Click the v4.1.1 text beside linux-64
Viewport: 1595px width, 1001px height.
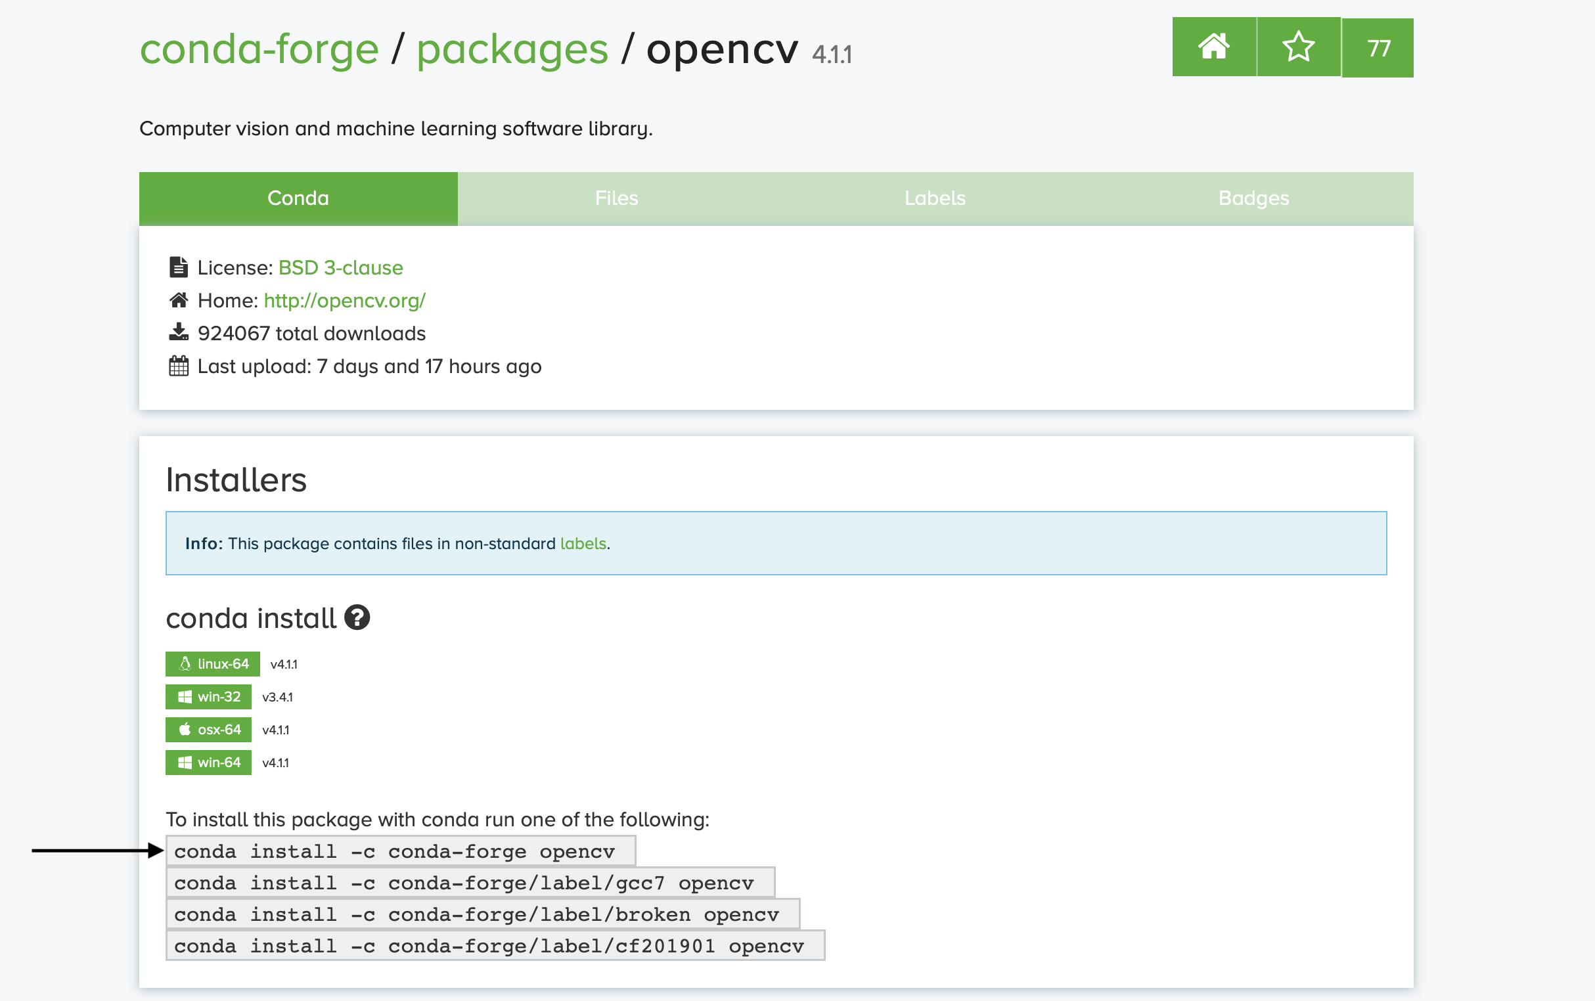[284, 665]
